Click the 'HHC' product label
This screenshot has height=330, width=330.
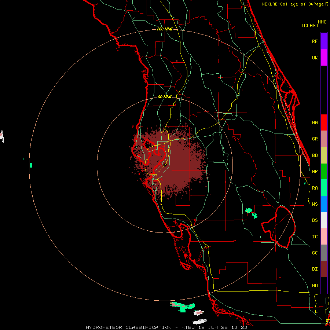[322, 22]
